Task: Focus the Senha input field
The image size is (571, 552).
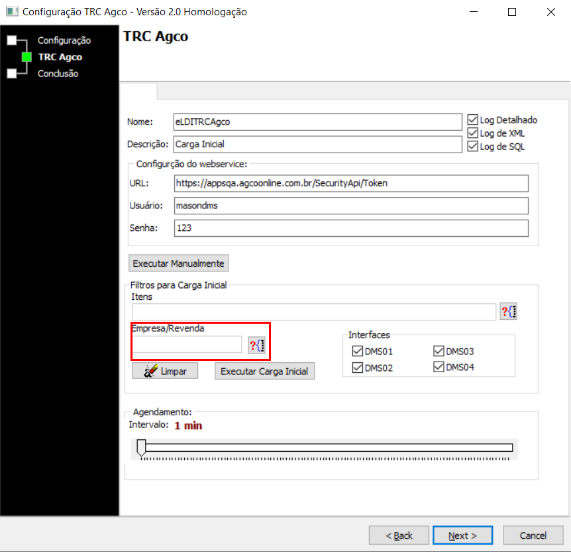Action: click(x=351, y=228)
